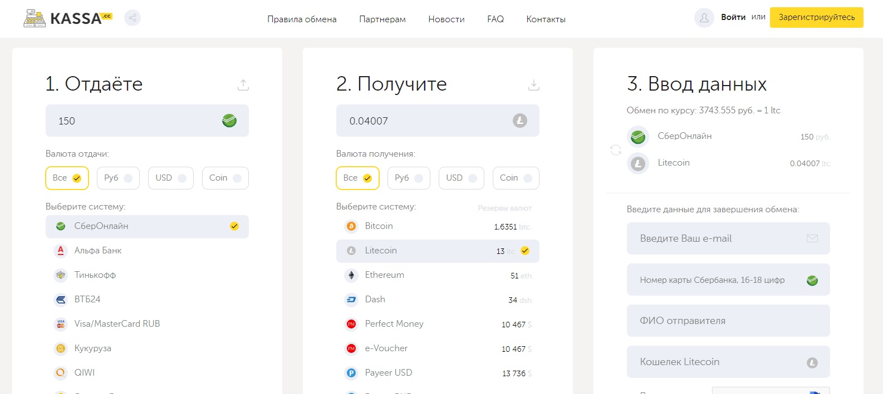Image resolution: width=883 pixels, height=394 pixels.
Task: Click the 'Резервы валют' label
Action: click(x=505, y=208)
